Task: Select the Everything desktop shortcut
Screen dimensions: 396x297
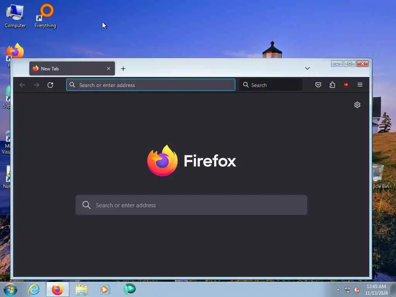Action: click(45, 16)
